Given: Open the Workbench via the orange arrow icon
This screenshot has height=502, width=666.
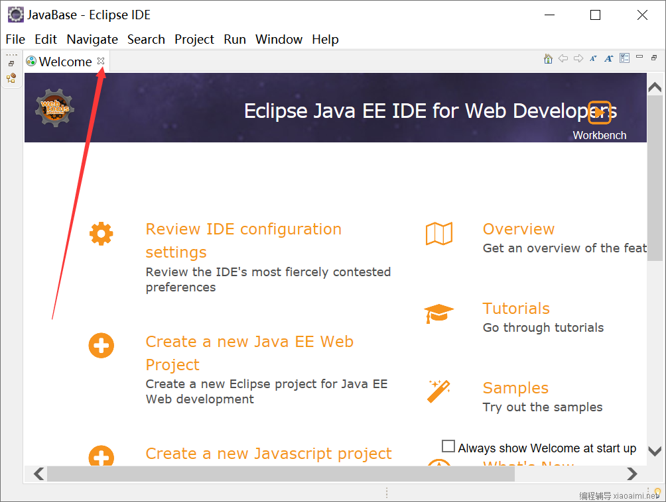Looking at the screenshot, I should coord(600,112).
